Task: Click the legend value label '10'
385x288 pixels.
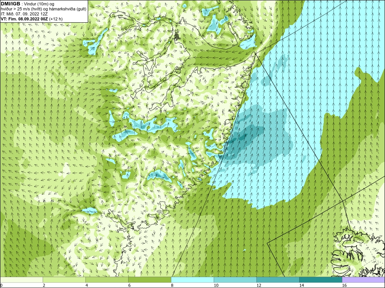Action: pos(216,285)
